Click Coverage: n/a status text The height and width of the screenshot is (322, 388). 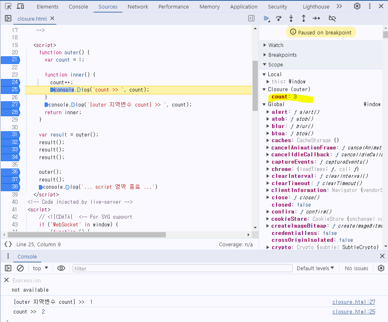coord(236,244)
